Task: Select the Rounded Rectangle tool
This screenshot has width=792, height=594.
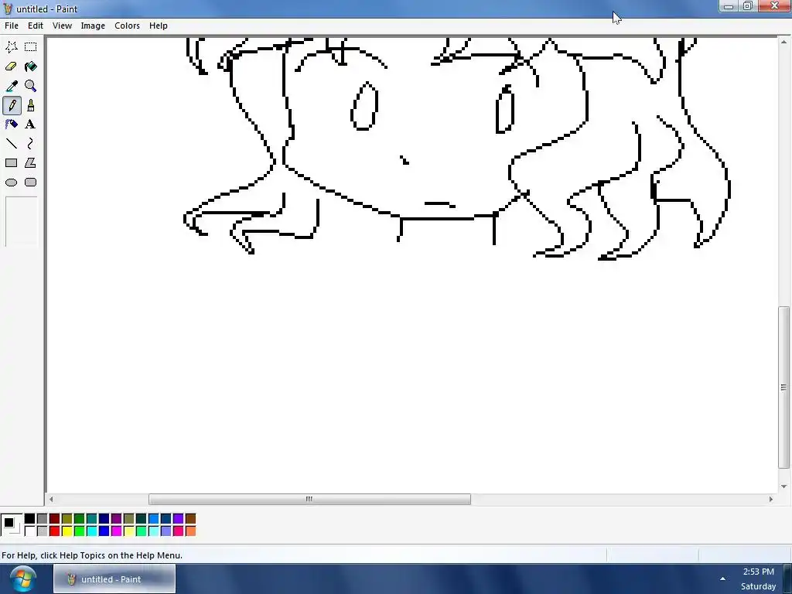Action: point(31,183)
